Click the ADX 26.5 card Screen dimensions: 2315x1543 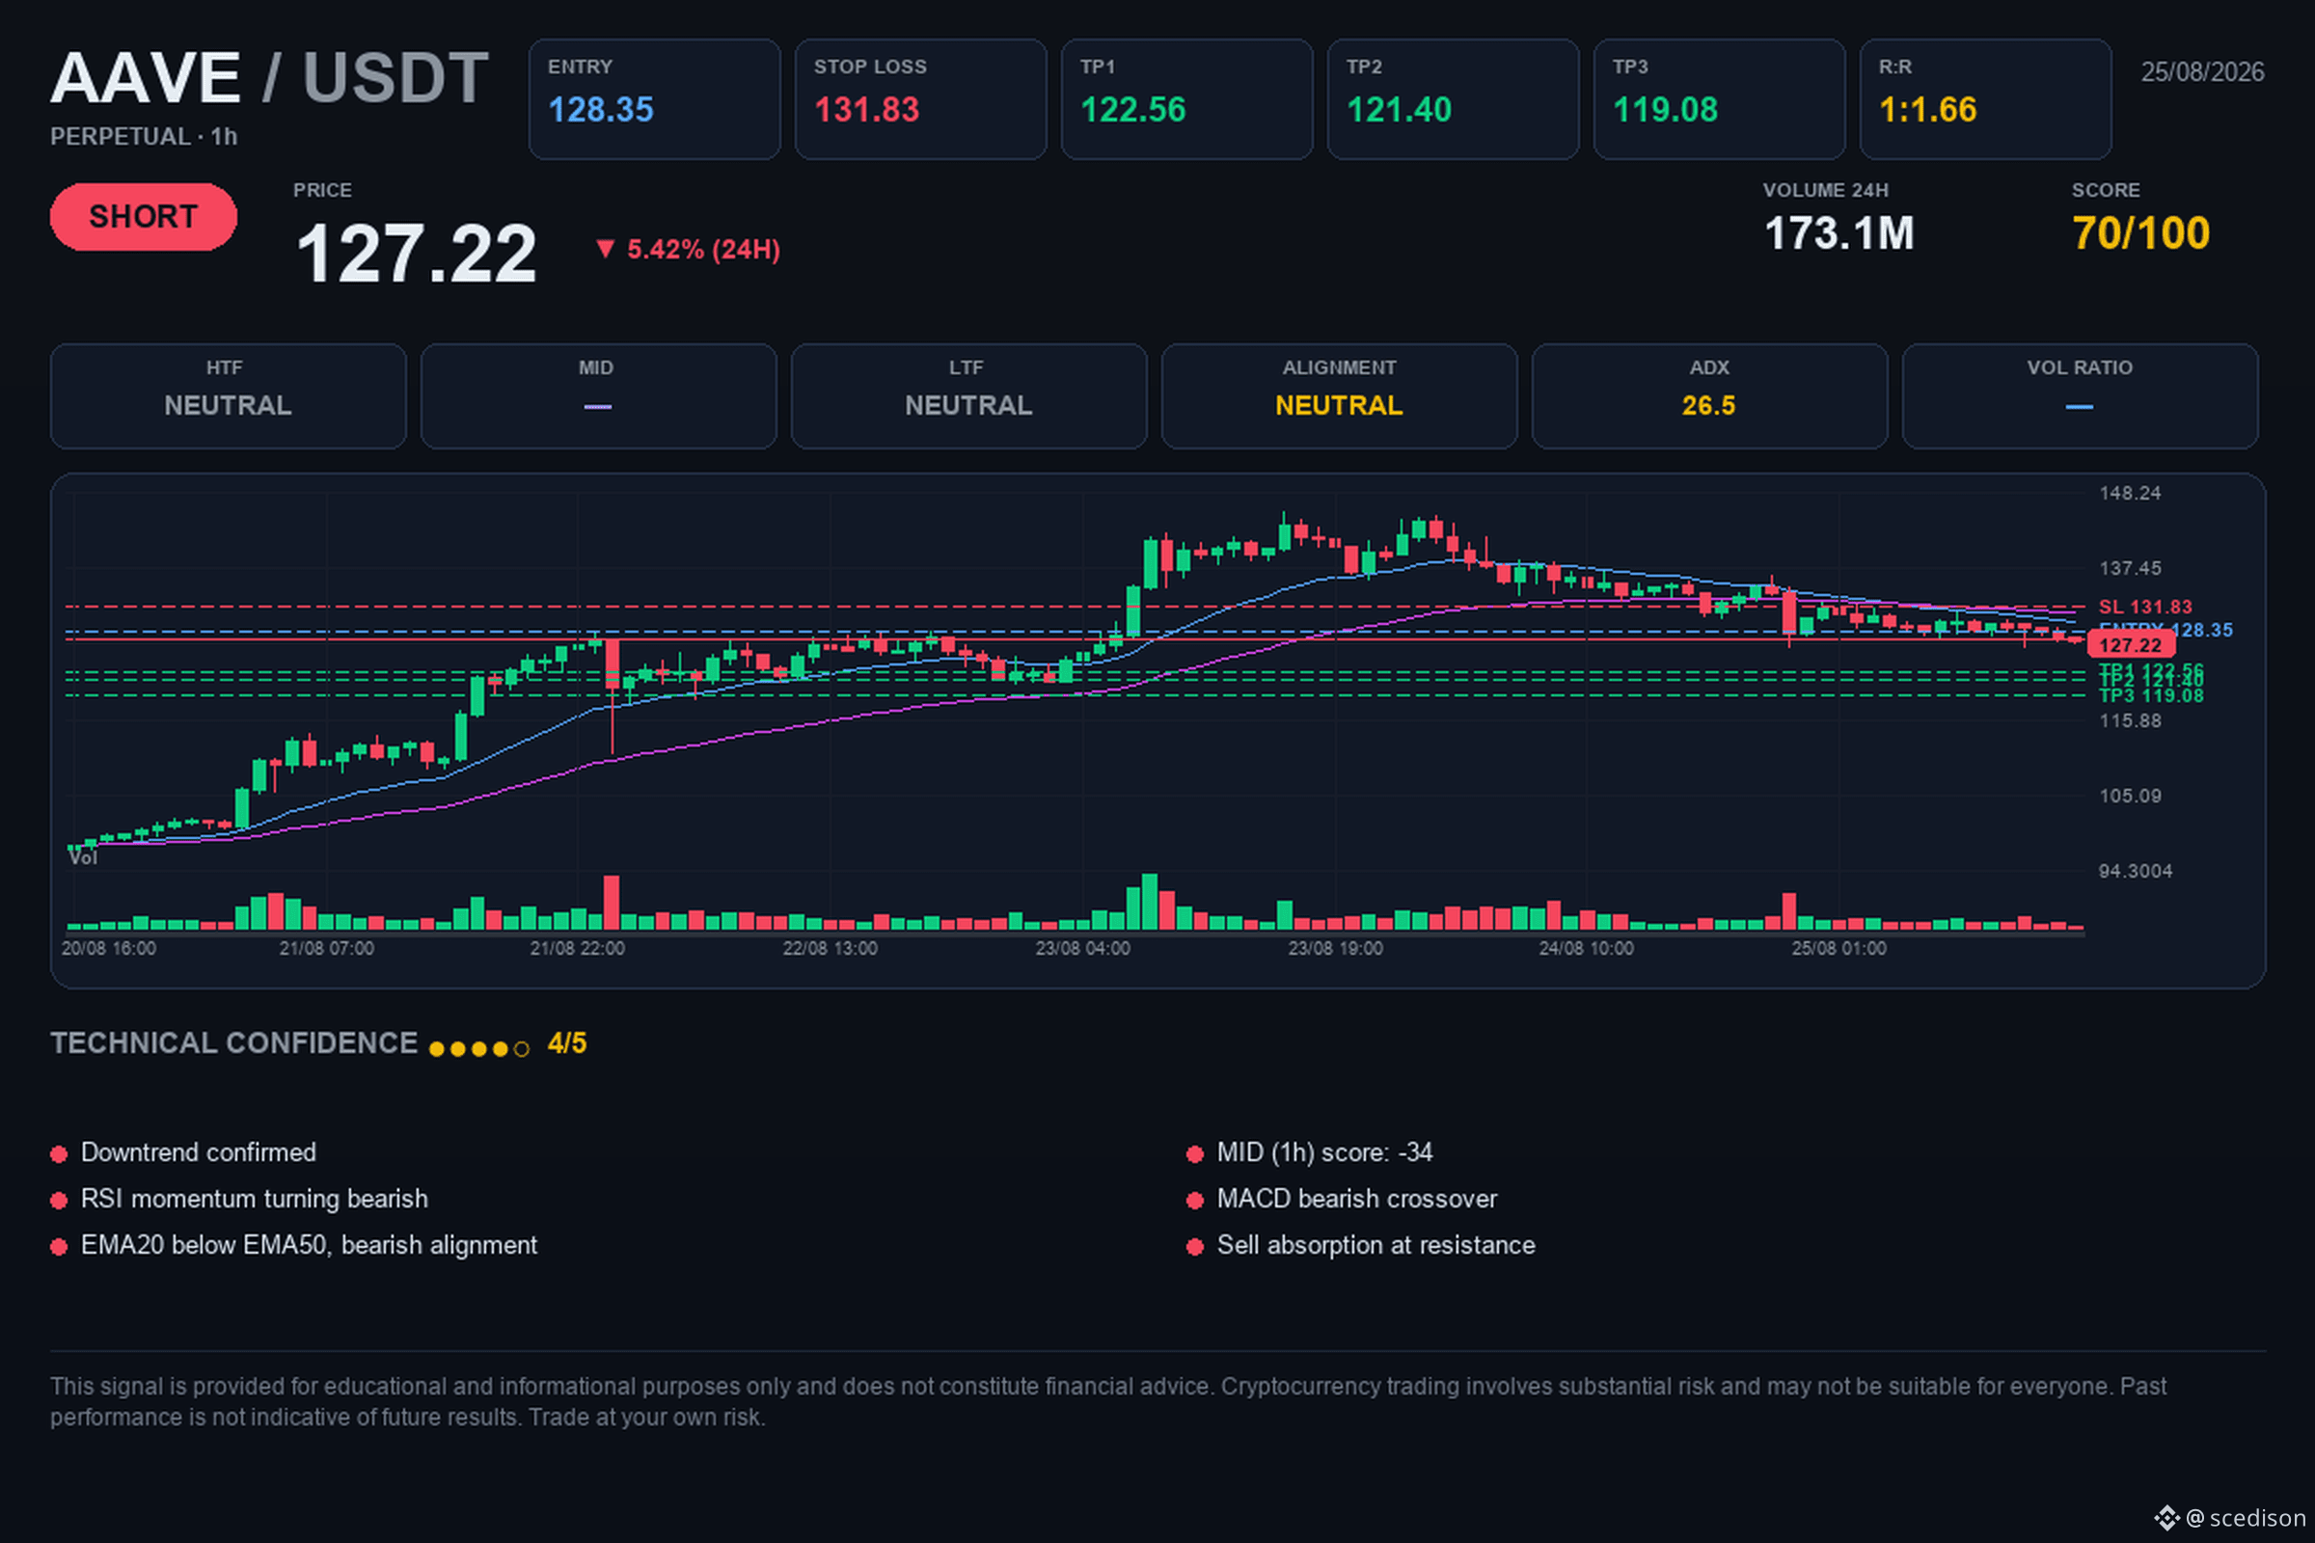click(1709, 396)
